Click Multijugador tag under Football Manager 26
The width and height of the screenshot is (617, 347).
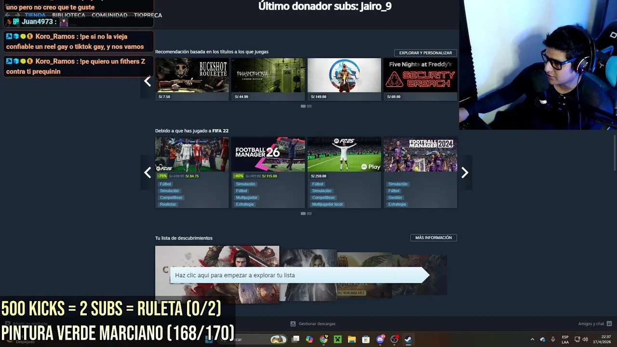point(246,198)
